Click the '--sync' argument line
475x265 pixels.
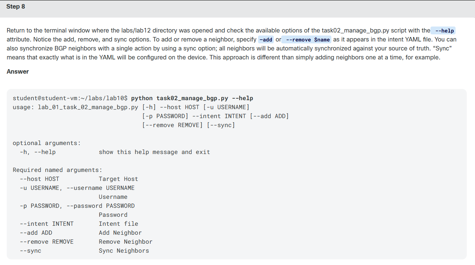(84, 251)
